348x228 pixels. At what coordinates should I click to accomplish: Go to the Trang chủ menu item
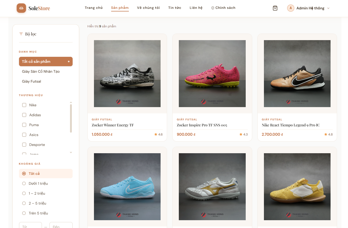(x=94, y=8)
